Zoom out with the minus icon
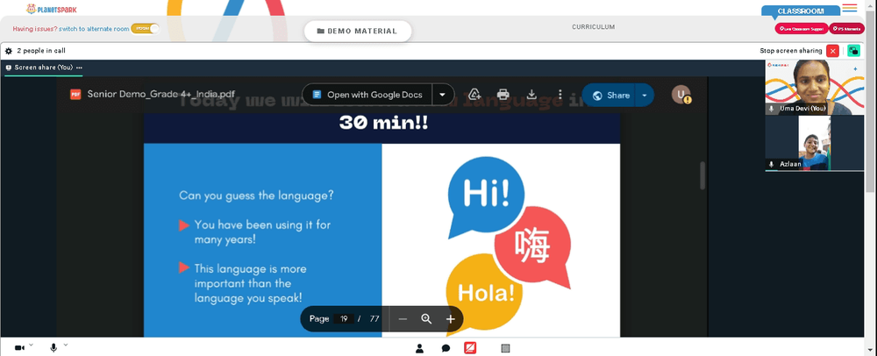 coord(403,319)
